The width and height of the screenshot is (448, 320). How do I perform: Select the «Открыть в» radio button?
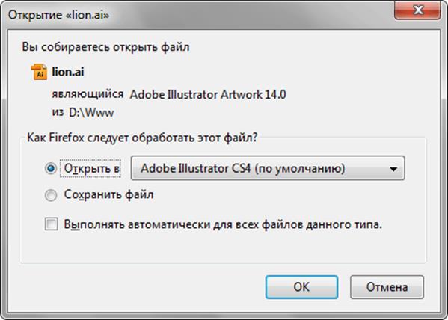pyautogui.click(x=51, y=168)
